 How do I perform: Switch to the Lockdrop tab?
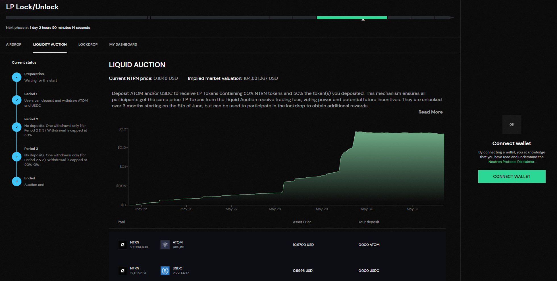point(88,45)
